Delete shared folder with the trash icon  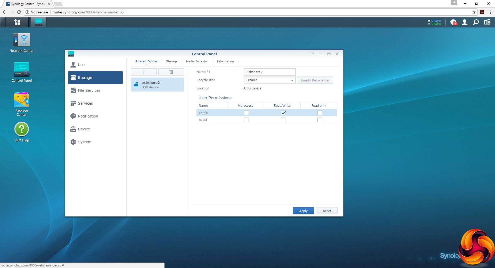(171, 72)
